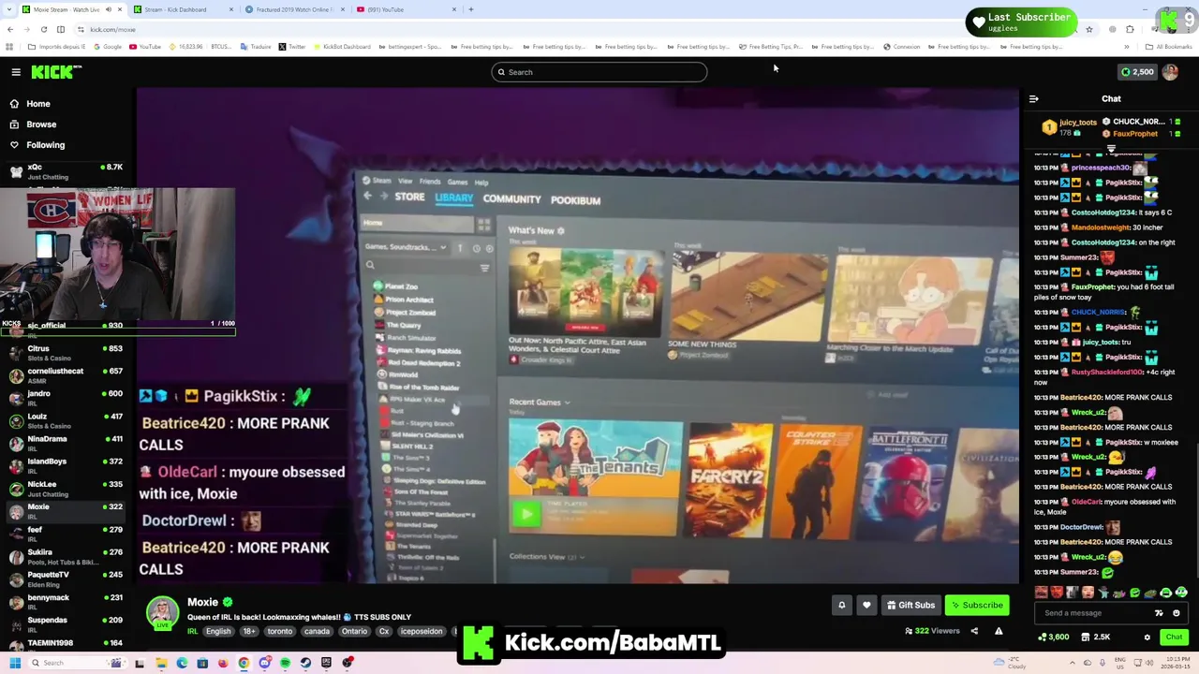
Task: Click the English tag
Action: coord(218,632)
